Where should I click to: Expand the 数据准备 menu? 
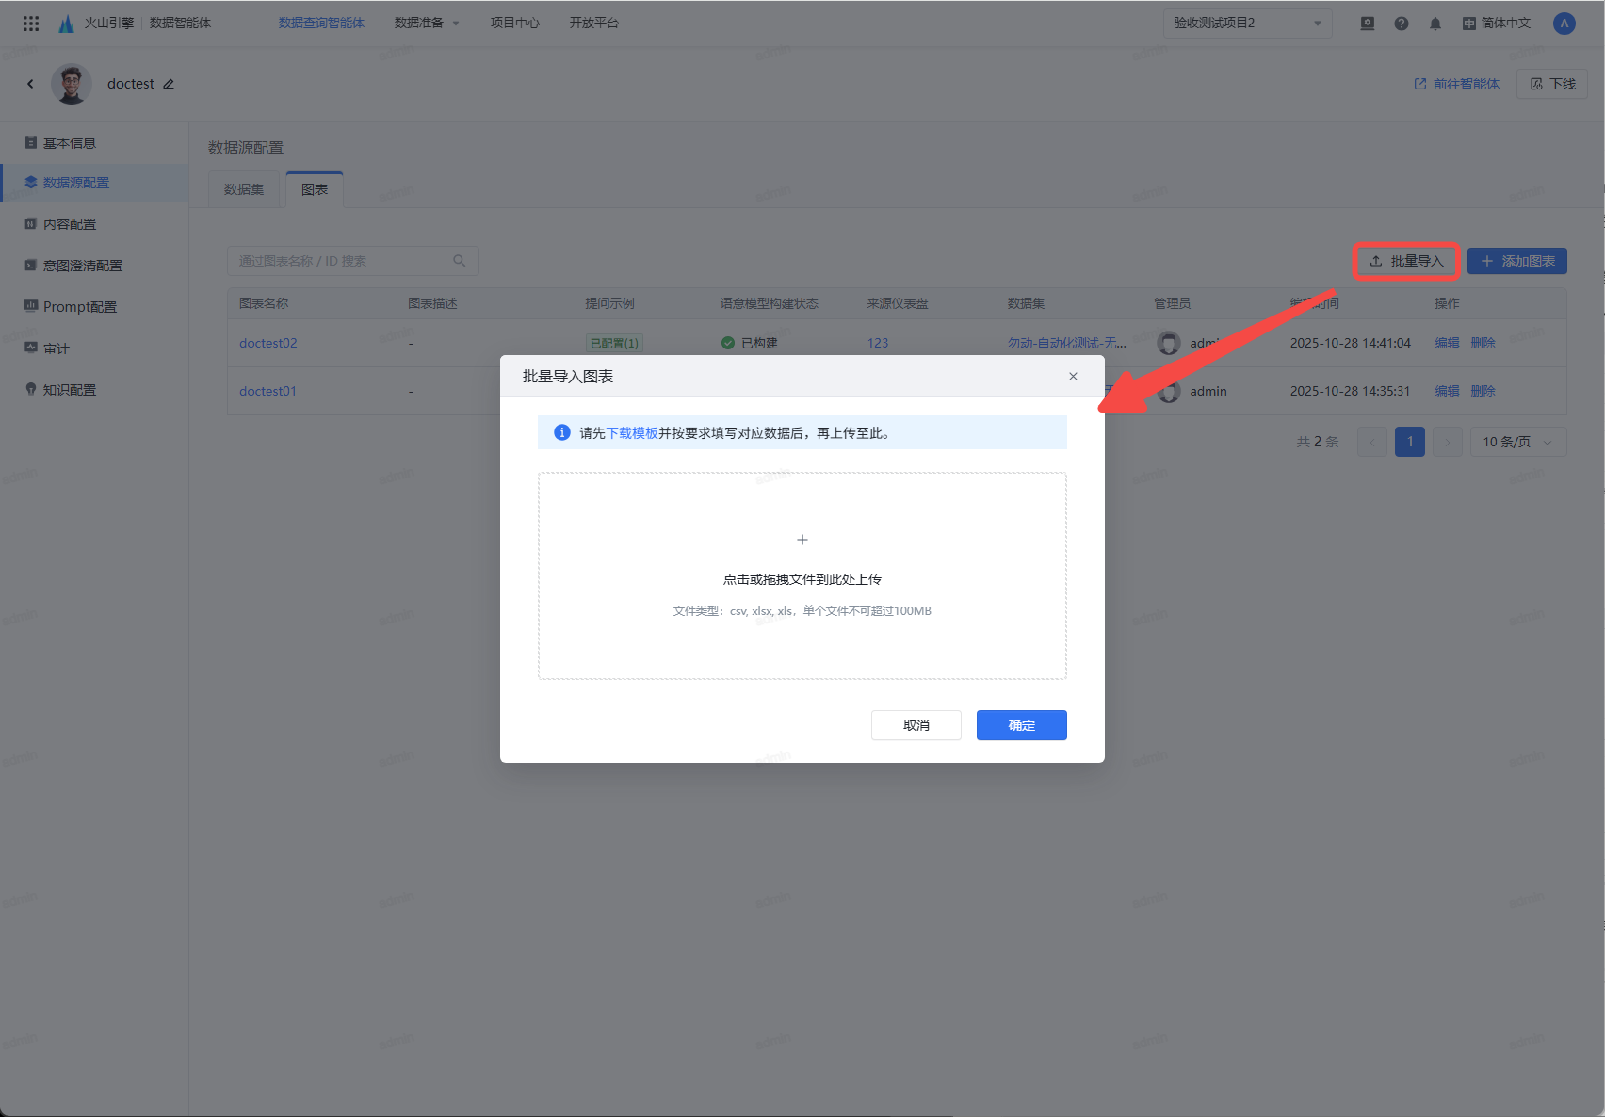tap(427, 24)
